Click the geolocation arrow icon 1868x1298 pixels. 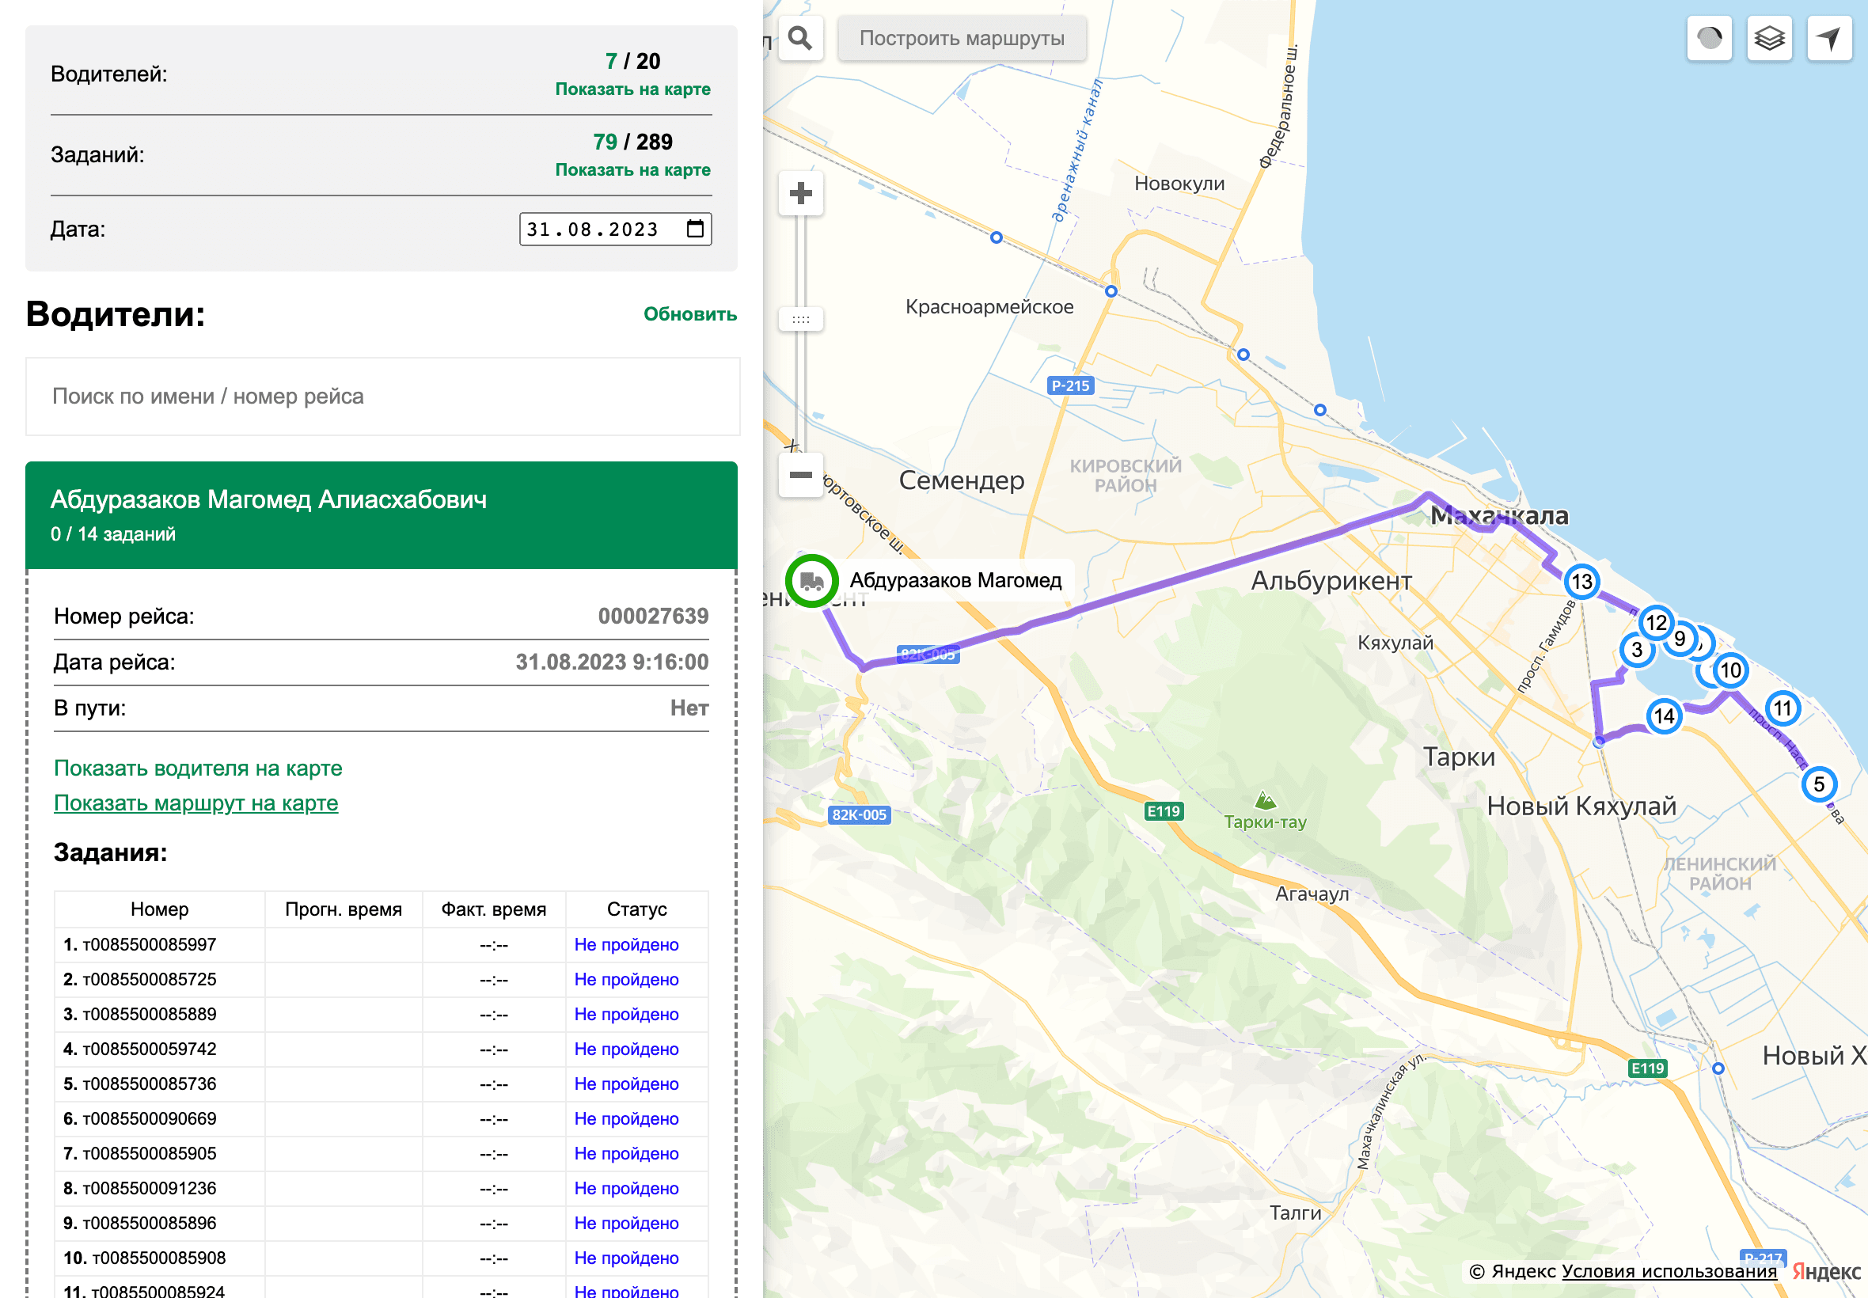[x=1830, y=37]
